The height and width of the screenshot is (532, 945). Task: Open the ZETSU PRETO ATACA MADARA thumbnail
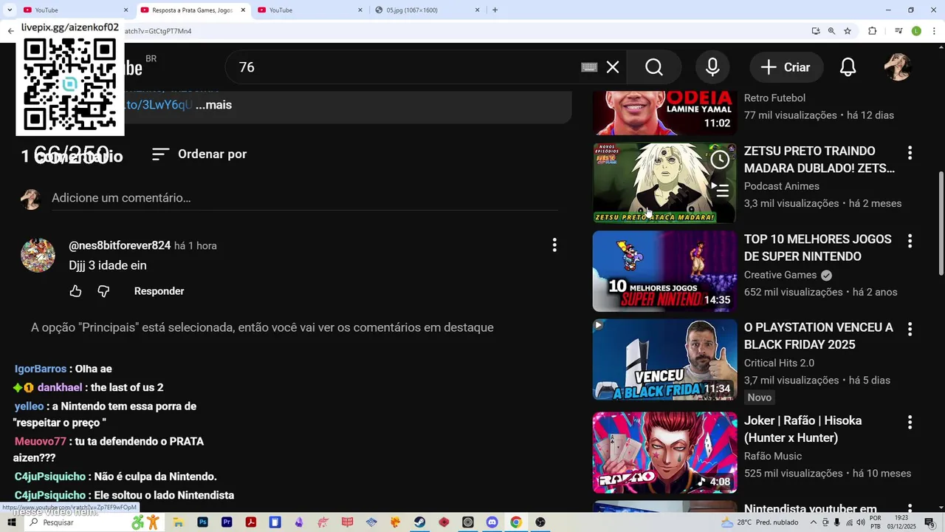[x=664, y=183]
